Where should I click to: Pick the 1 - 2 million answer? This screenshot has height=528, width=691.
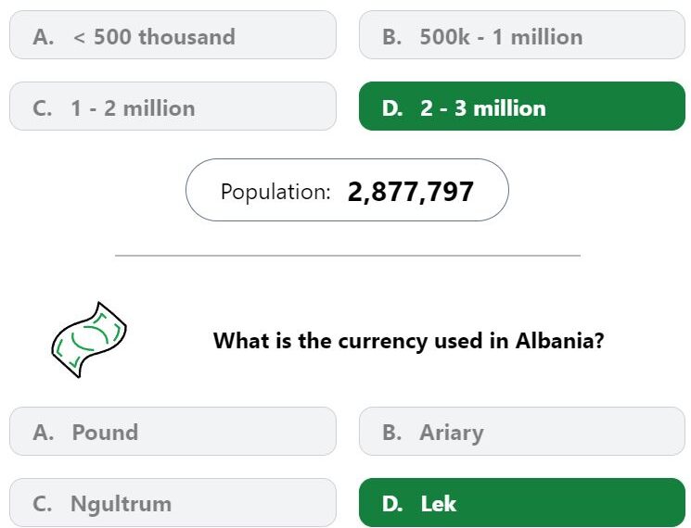point(173,106)
